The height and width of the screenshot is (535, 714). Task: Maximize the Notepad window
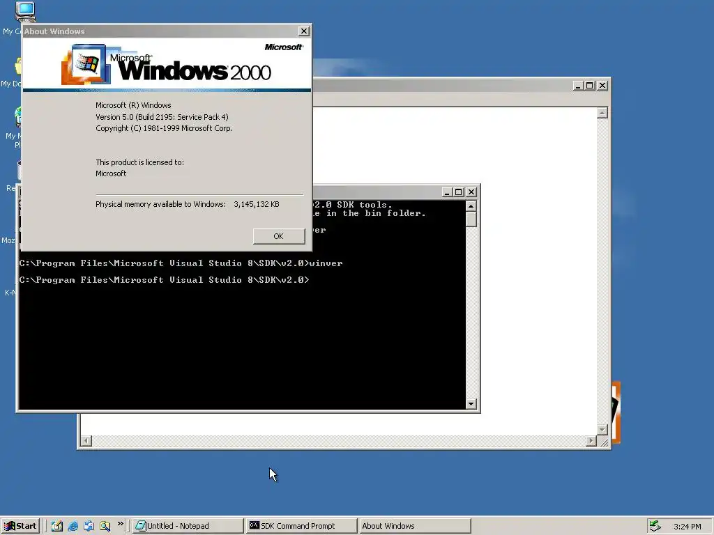(590, 86)
